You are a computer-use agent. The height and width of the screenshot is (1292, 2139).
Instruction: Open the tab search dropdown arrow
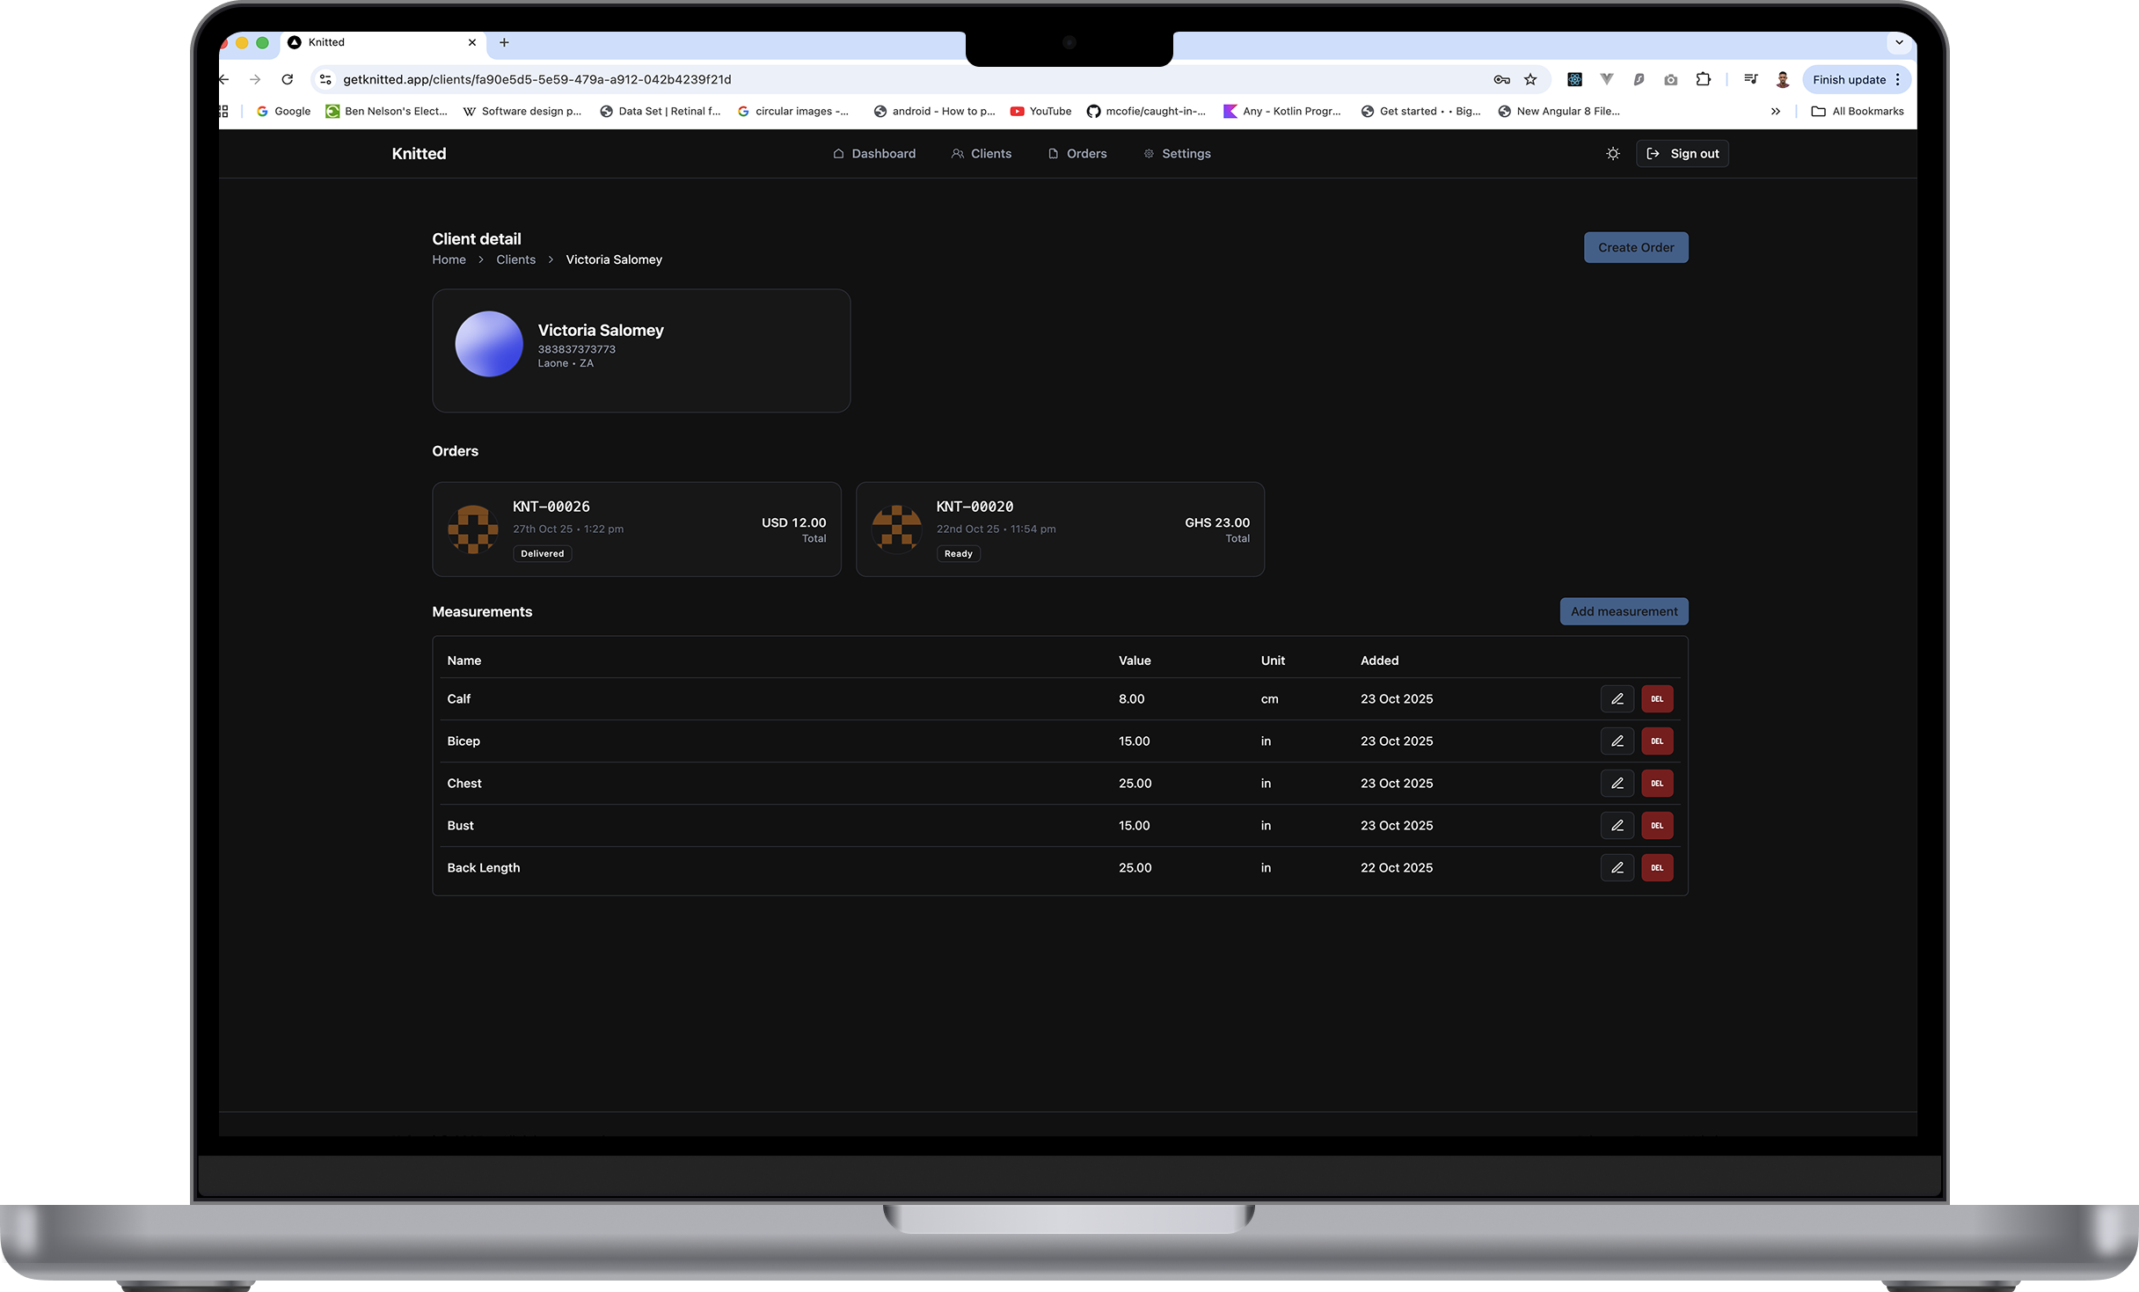(1899, 42)
